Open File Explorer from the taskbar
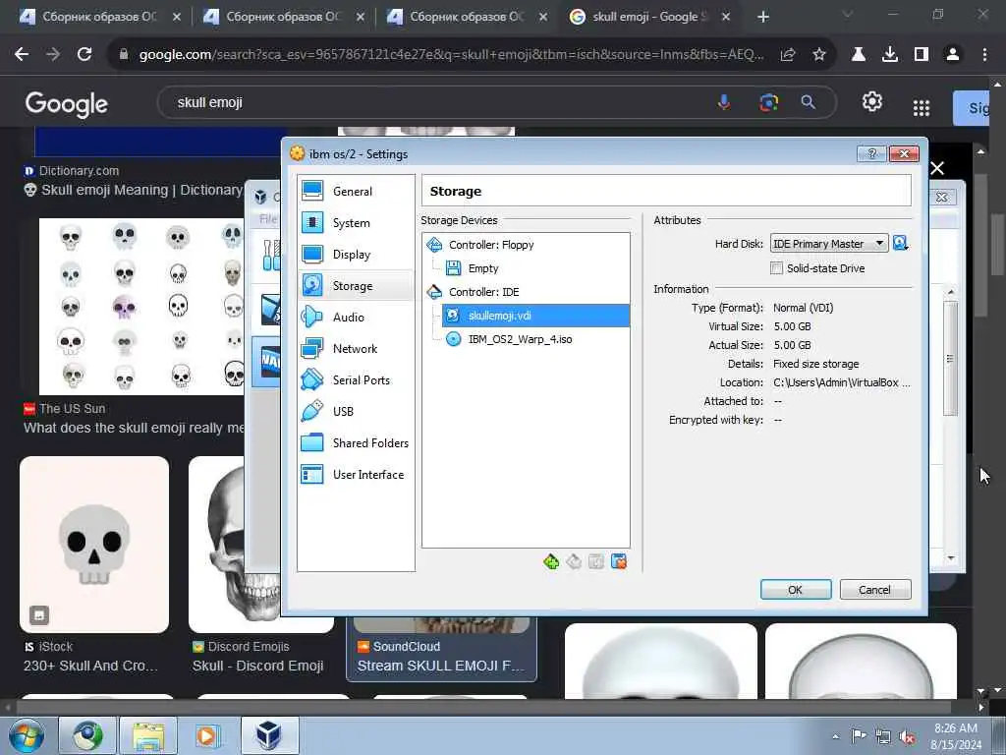This screenshot has height=755, width=1006. [x=148, y=735]
